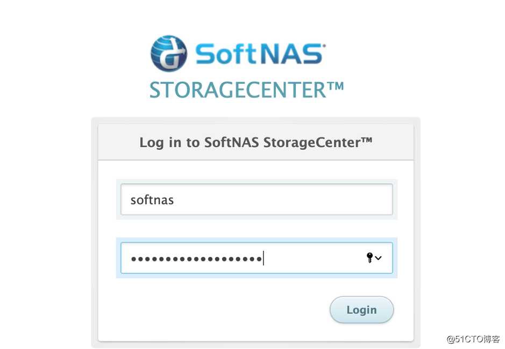Click blank panel area left of Login
Image resolution: width=505 pixels, height=349 pixels.
point(212,310)
